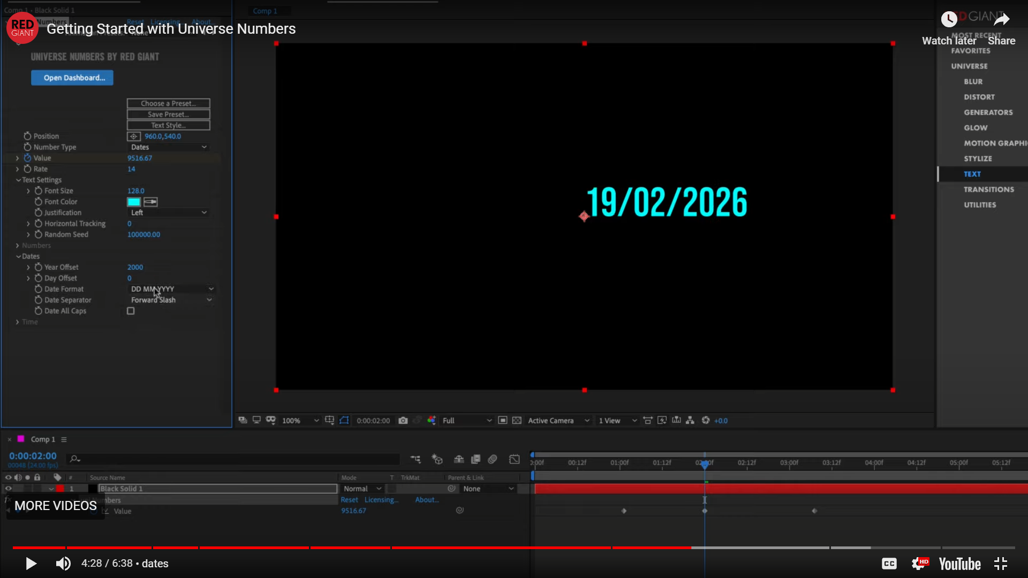Open the Number Type Dates dropdown
Image resolution: width=1028 pixels, height=578 pixels.
pyautogui.click(x=168, y=147)
